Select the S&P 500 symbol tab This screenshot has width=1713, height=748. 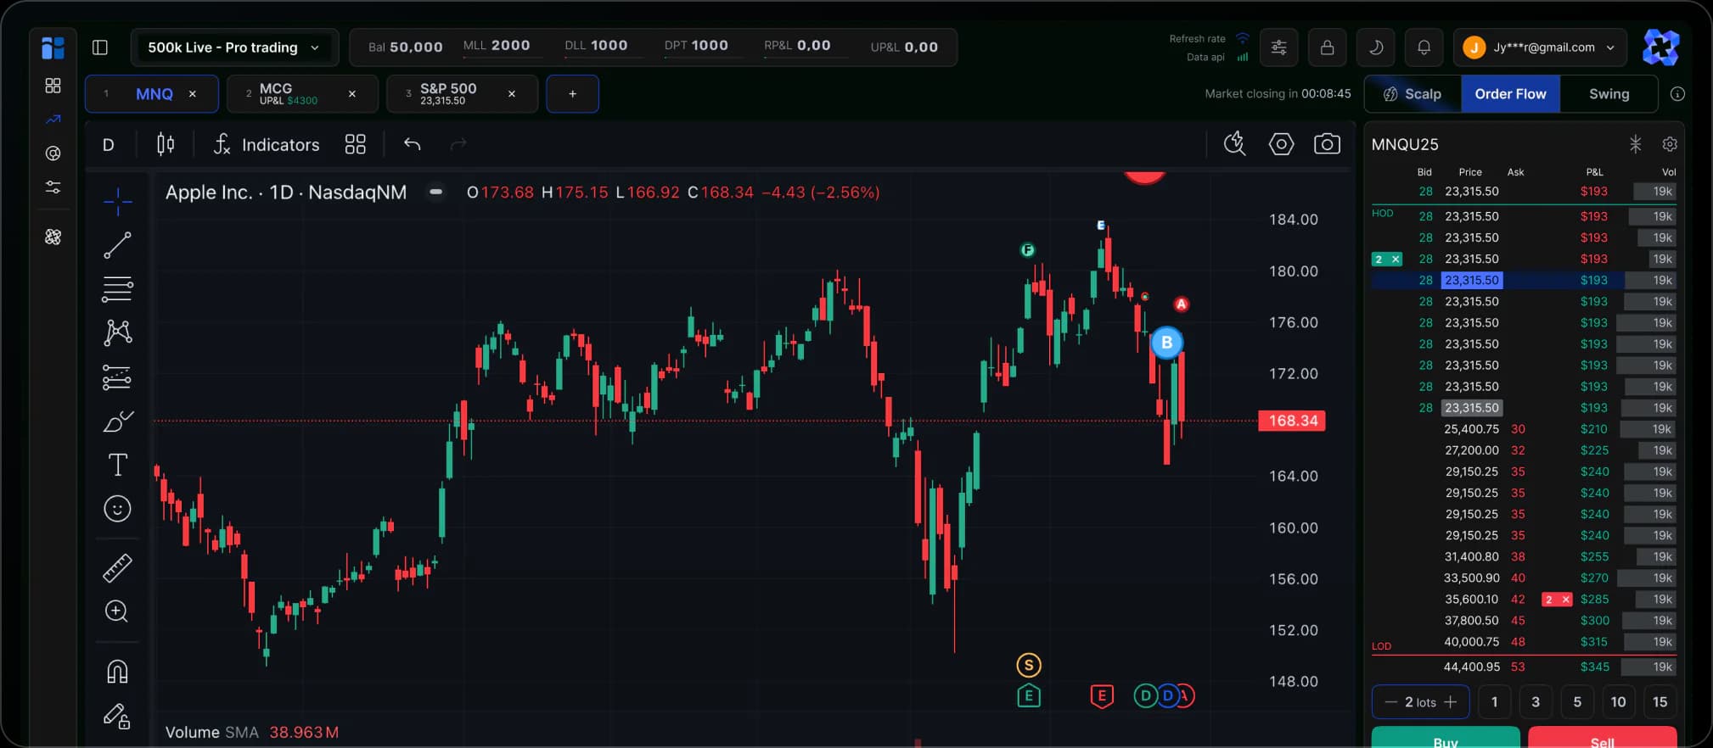448,93
